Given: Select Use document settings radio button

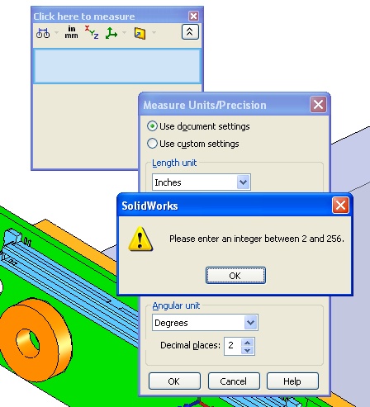Looking at the screenshot, I should click(152, 126).
